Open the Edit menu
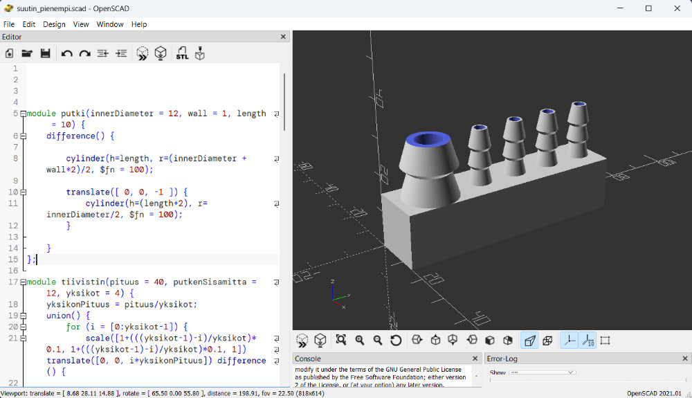This screenshot has height=398, width=692. 28,24
